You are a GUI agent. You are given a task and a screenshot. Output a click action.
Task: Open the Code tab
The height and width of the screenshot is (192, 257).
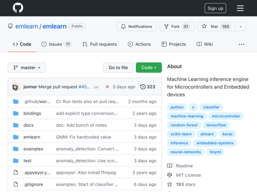pyautogui.click(x=22, y=44)
